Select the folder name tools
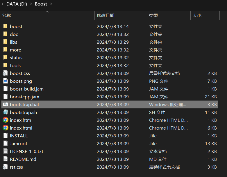This screenshot has width=227, height=177. pyautogui.click(x=15, y=66)
